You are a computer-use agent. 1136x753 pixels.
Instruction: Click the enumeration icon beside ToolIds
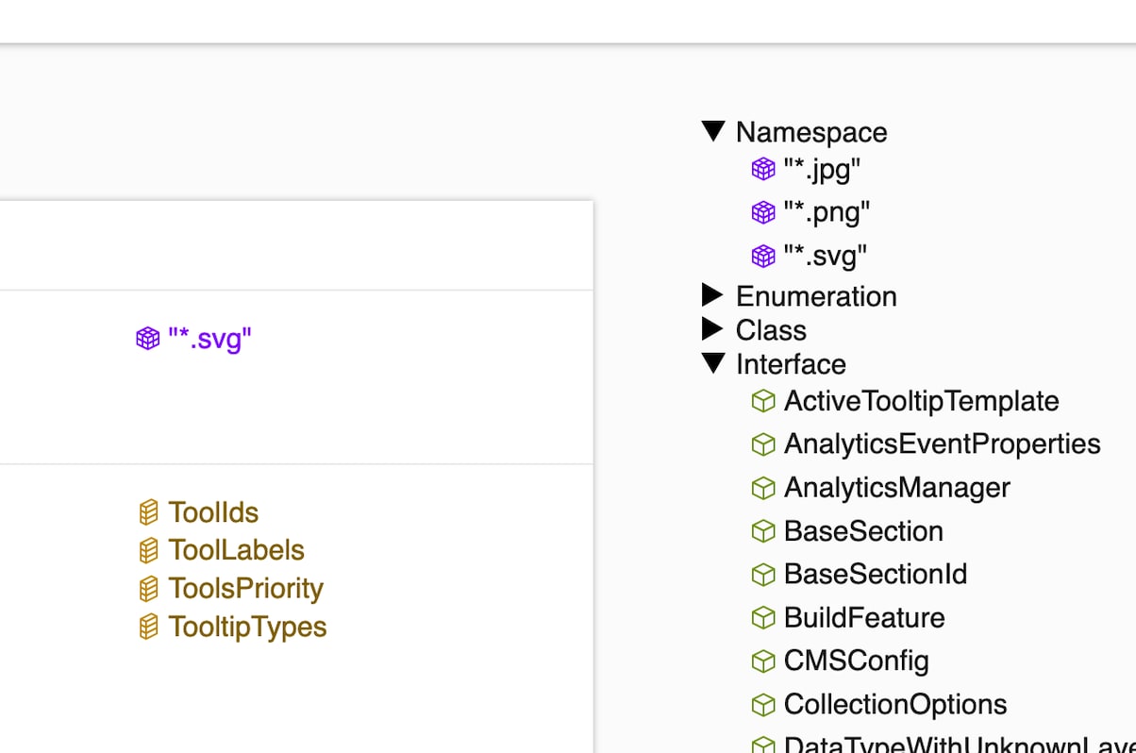(148, 512)
